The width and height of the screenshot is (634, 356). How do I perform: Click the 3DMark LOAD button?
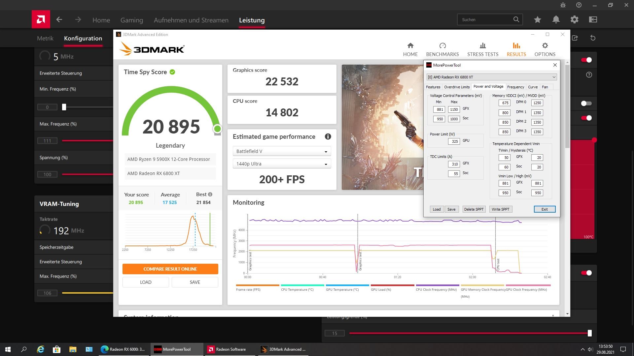pyautogui.click(x=146, y=282)
